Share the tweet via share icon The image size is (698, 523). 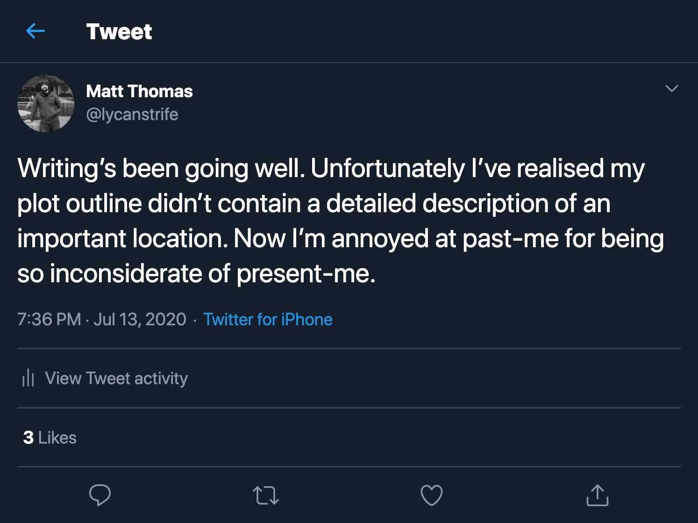(x=597, y=495)
